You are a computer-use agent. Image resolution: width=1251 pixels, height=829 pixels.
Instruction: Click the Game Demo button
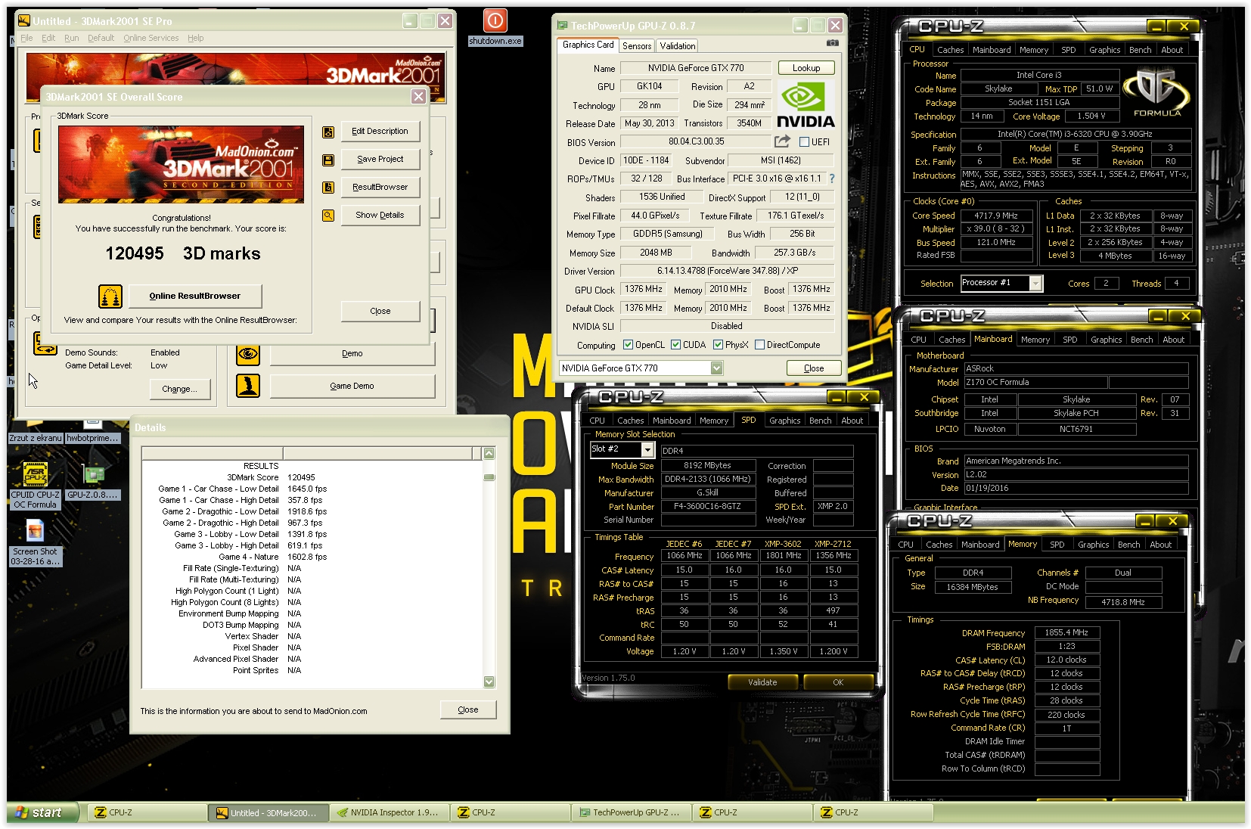coord(352,386)
